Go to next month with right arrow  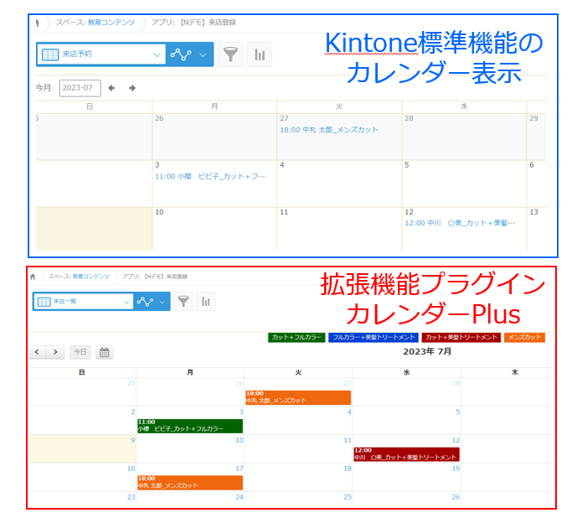point(132,88)
